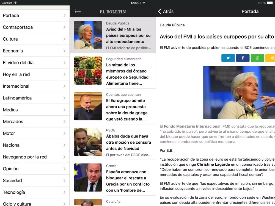Tap the 12:09 PM clock
275x206 pixels.
138,3
